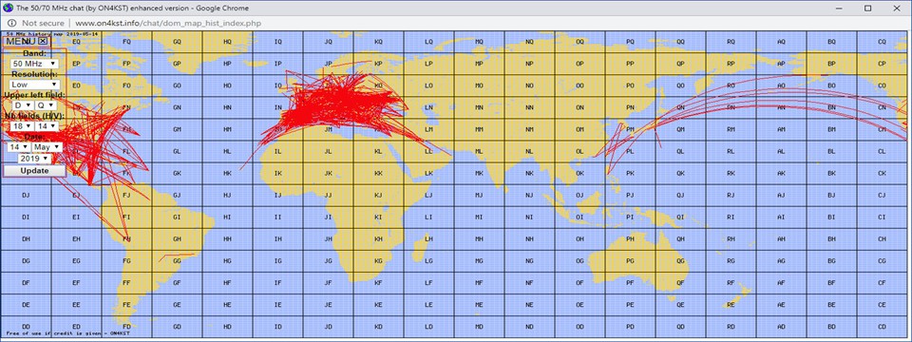Viewport: 912px width, 342px height.
Task: Close the MENU panel with the X icon
Action: click(x=43, y=41)
